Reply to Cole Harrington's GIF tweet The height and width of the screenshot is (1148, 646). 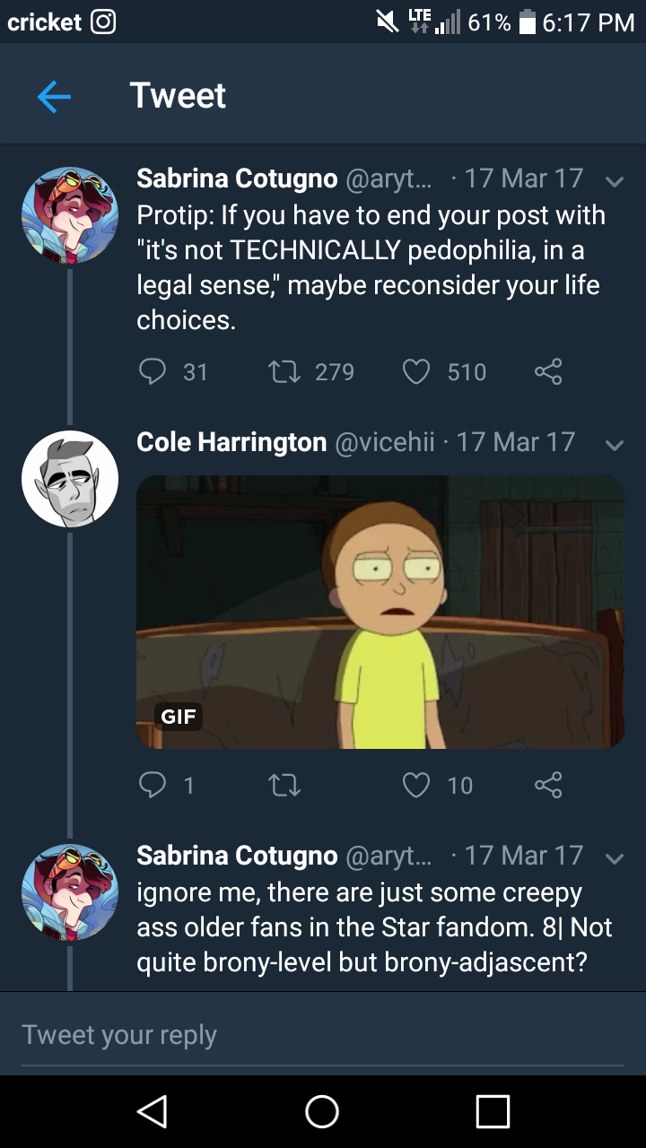[153, 785]
